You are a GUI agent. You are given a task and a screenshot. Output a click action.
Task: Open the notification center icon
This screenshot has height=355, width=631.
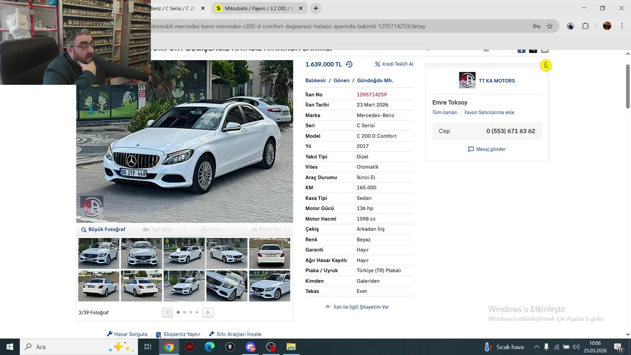click(x=618, y=347)
